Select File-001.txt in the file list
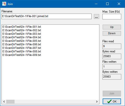125x106 pixels. (22, 27)
